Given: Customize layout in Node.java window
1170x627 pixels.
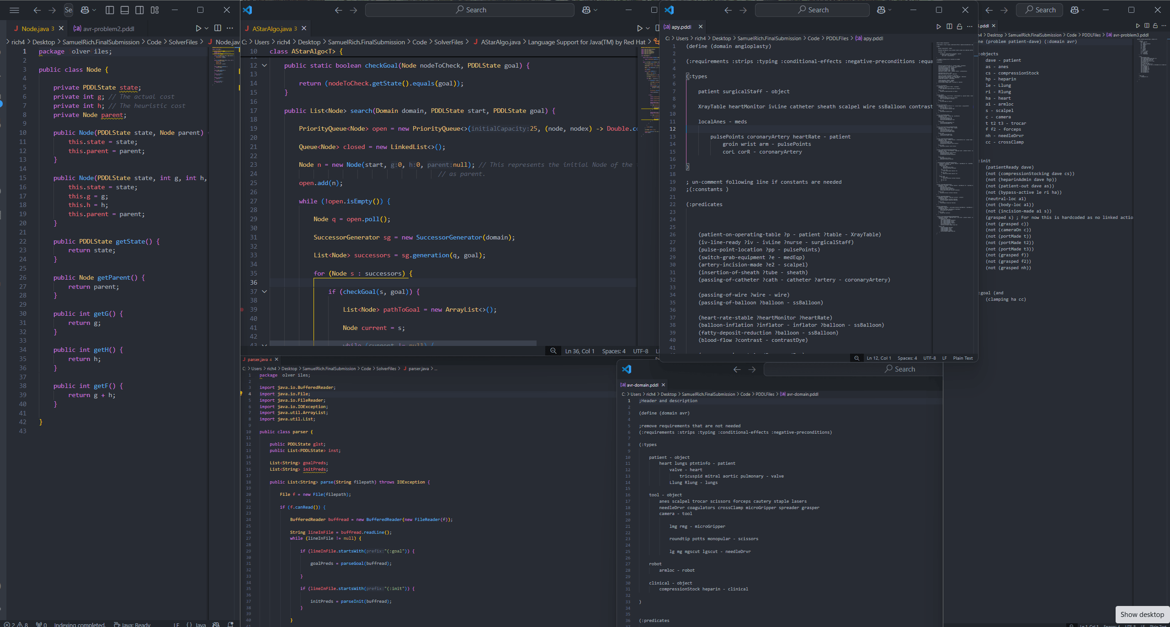Looking at the screenshot, I should [155, 10].
